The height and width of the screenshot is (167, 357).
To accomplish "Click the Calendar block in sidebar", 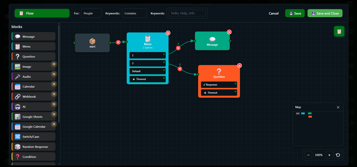I will coord(34,87).
